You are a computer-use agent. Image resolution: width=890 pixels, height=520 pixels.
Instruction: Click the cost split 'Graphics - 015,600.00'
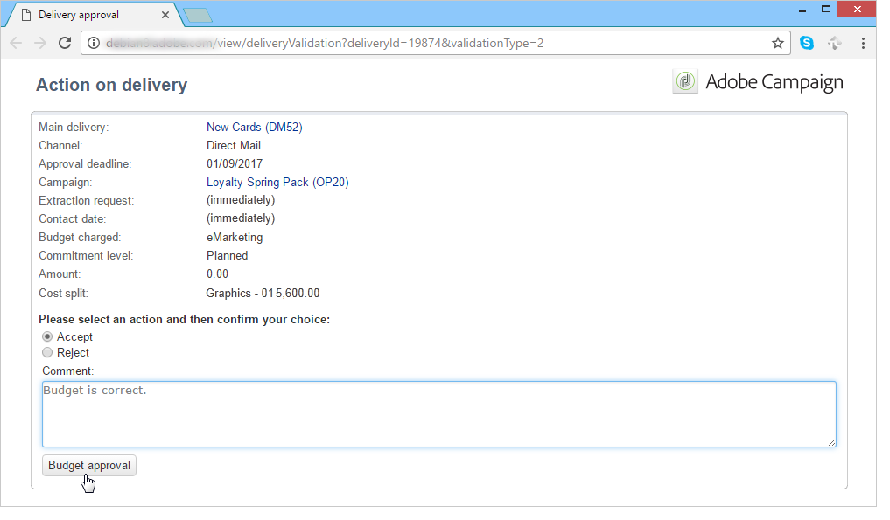click(263, 293)
